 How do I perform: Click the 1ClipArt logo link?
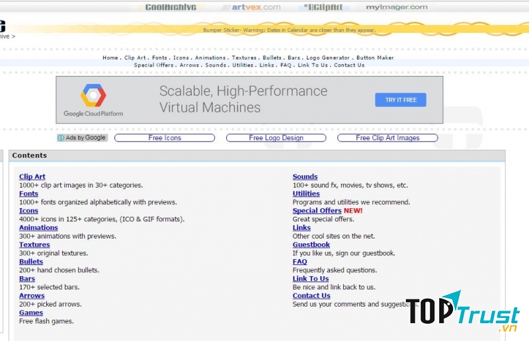[323, 7]
